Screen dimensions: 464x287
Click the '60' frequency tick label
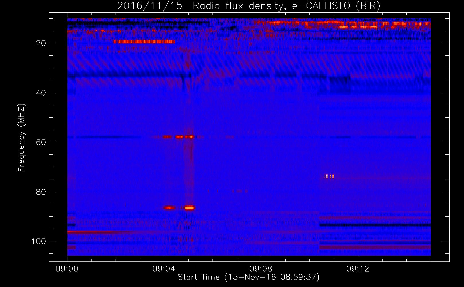click(41, 143)
